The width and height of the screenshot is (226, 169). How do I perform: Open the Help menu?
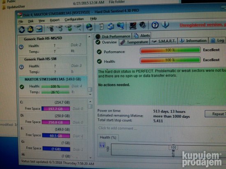tap(93, 19)
